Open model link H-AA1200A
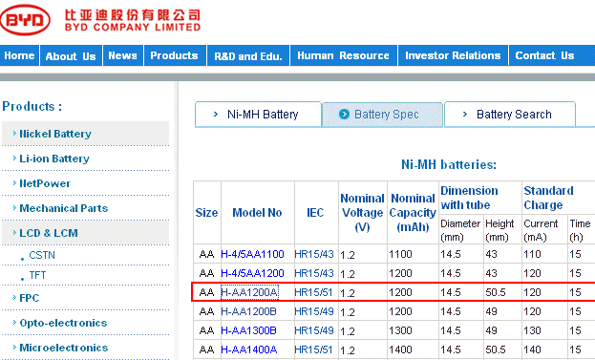 (x=249, y=292)
